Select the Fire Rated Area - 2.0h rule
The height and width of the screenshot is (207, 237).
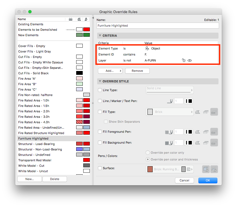click(x=54, y=111)
